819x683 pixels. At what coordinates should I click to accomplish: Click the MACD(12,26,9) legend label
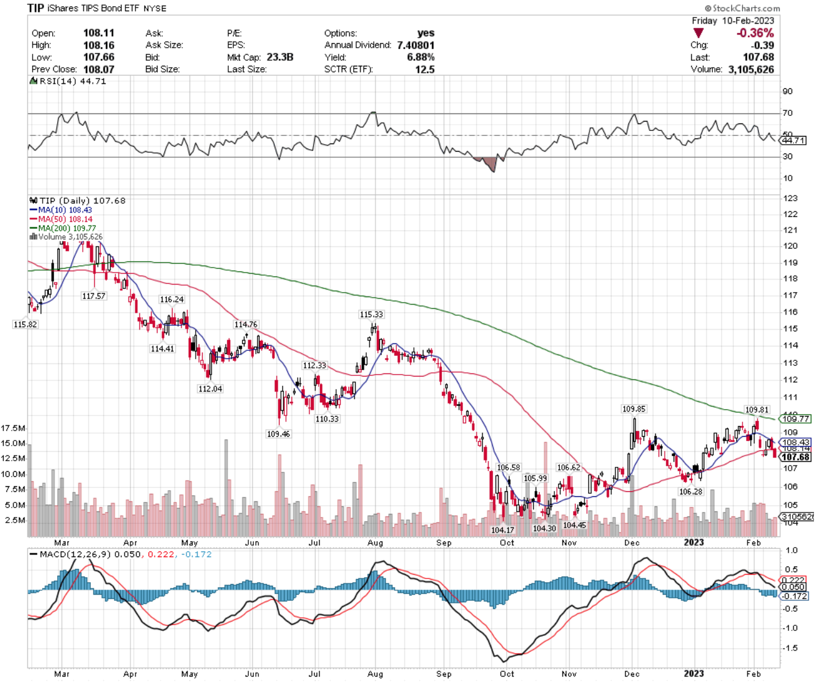(71, 555)
